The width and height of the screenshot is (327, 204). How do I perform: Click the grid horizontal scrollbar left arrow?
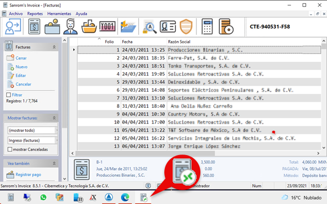click(72, 153)
